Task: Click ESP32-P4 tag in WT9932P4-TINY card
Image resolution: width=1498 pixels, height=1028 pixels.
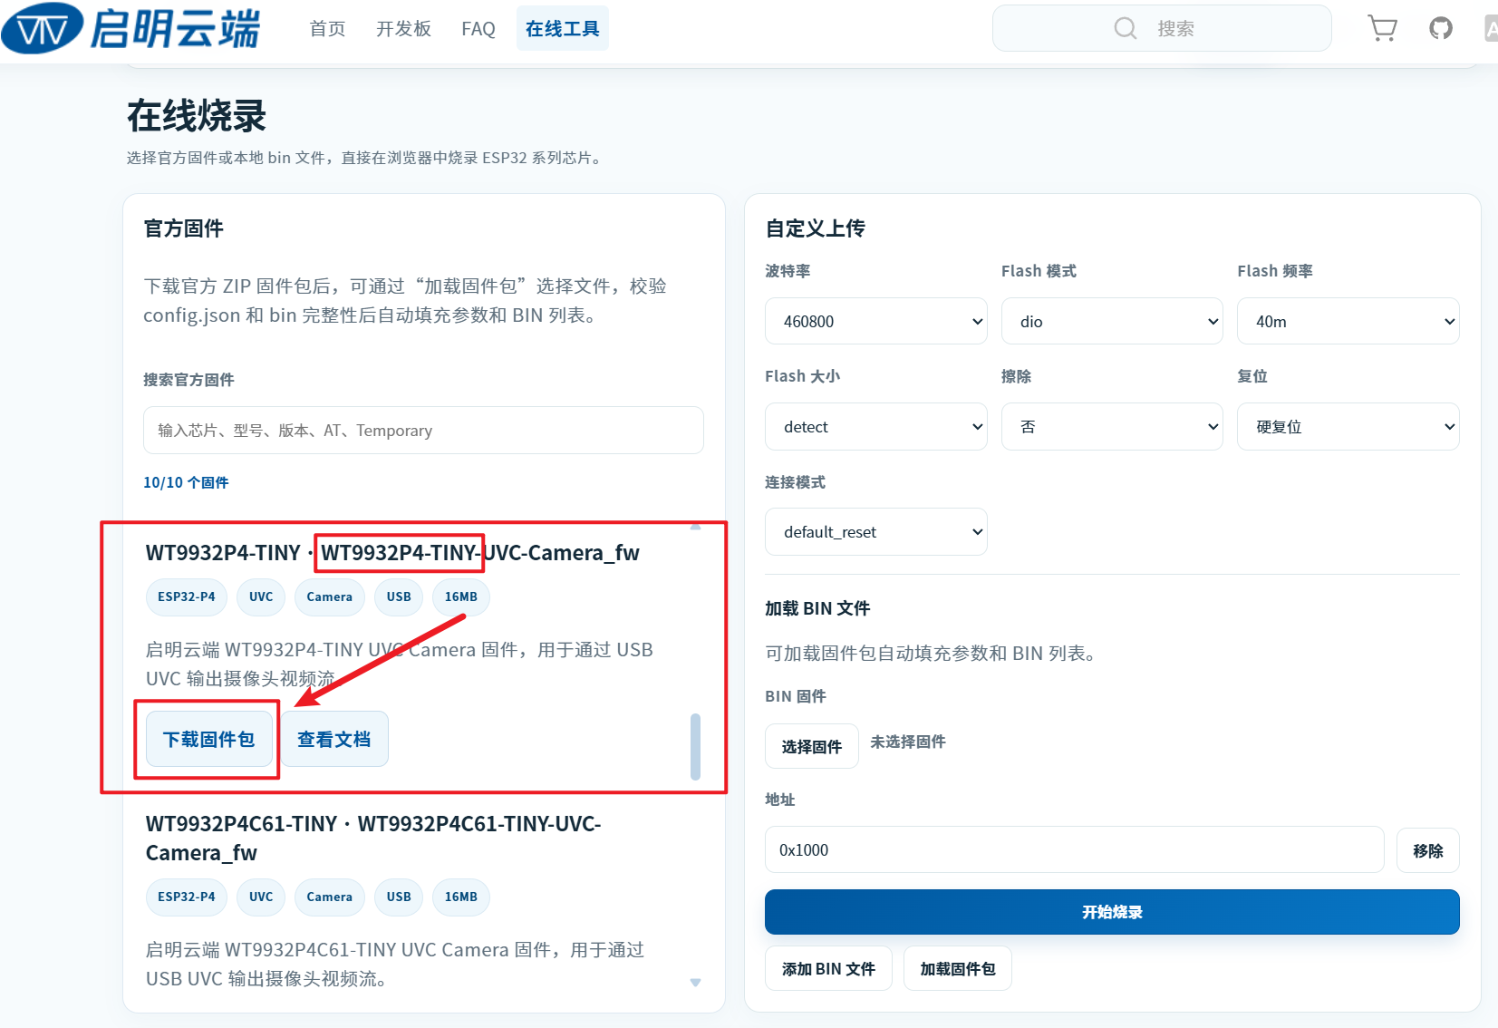Action: click(x=186, y=596)
